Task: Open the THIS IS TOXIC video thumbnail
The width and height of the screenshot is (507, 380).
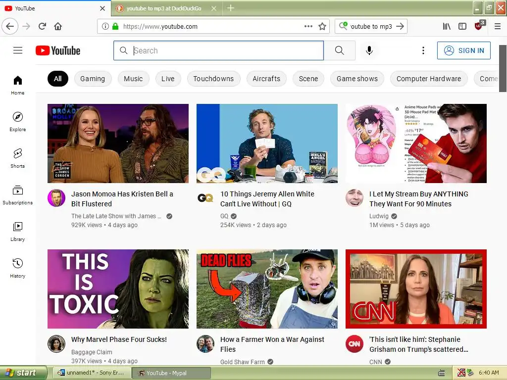Action: tap(118, 289)
